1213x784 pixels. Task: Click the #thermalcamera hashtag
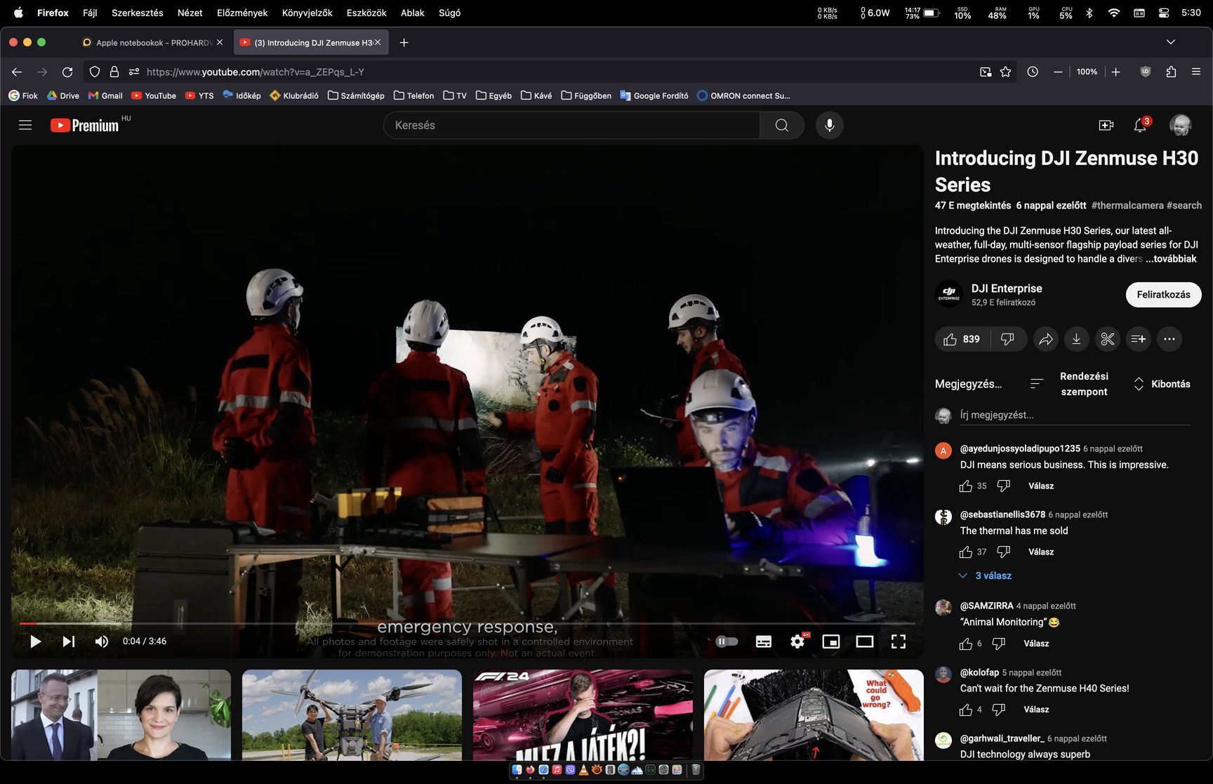coord(1127,206)
